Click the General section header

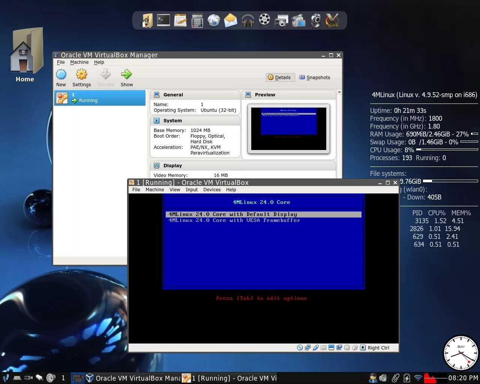click(x=195, y=95)
